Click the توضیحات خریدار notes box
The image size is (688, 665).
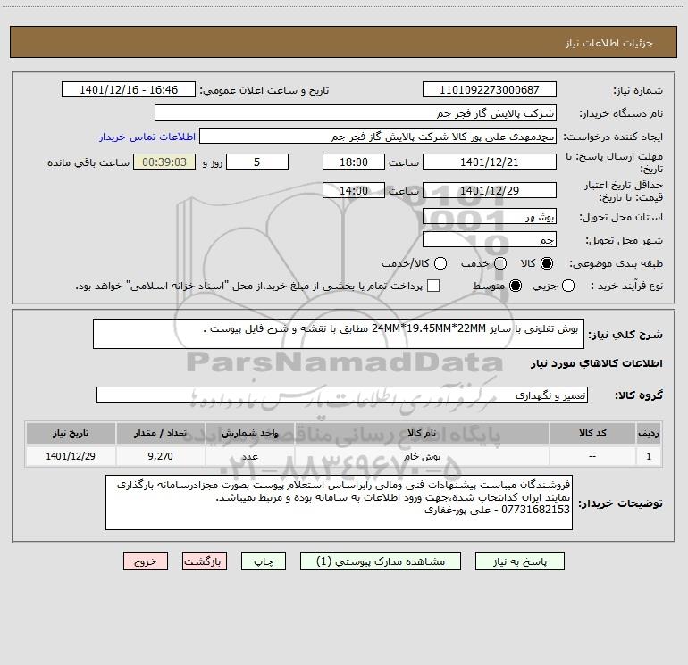click(339, 503)
